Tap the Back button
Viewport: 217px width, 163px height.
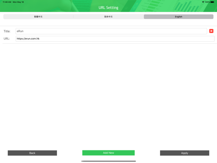[x=32, y=153]
